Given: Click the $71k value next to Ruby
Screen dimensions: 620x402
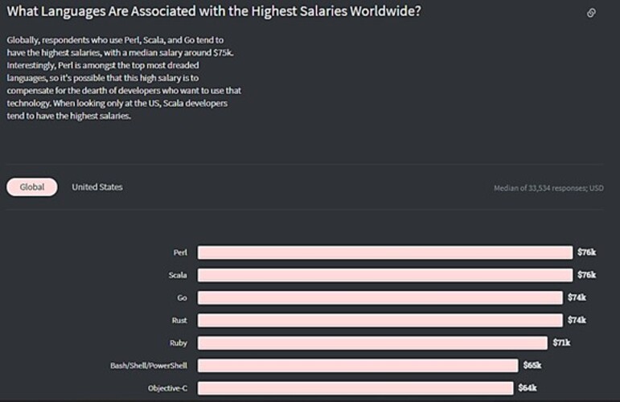Looking at the screenshot, I should point(561,343).
